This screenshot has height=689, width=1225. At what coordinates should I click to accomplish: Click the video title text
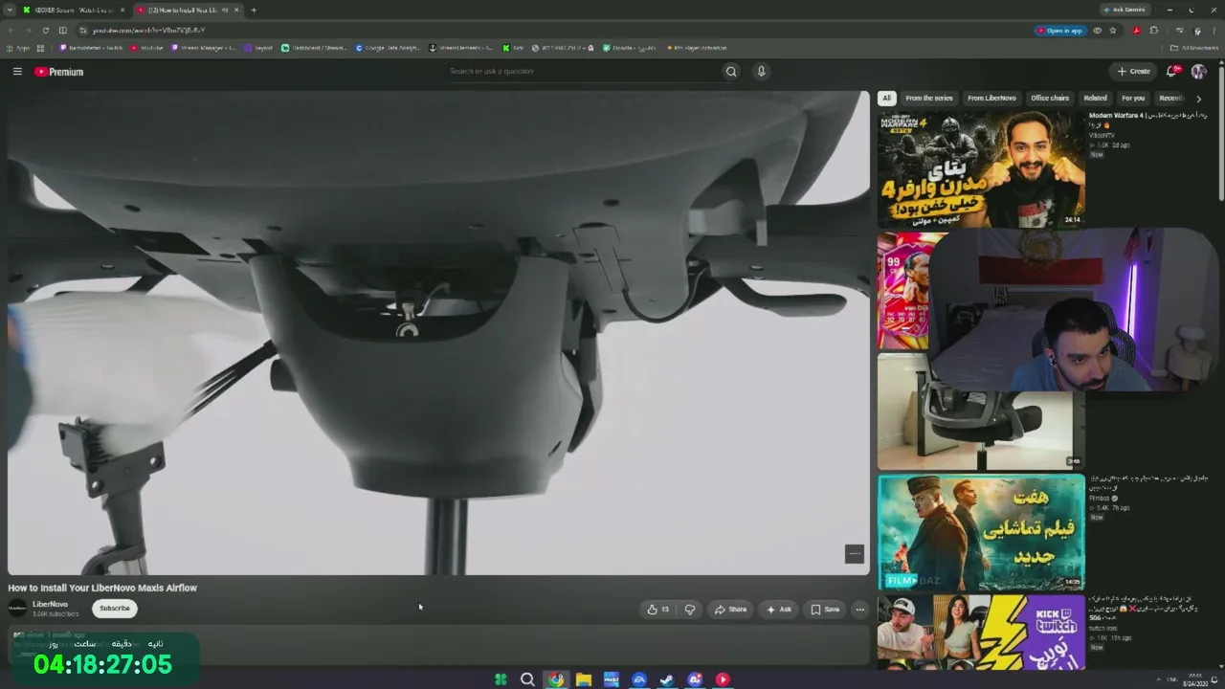point(102,588)
